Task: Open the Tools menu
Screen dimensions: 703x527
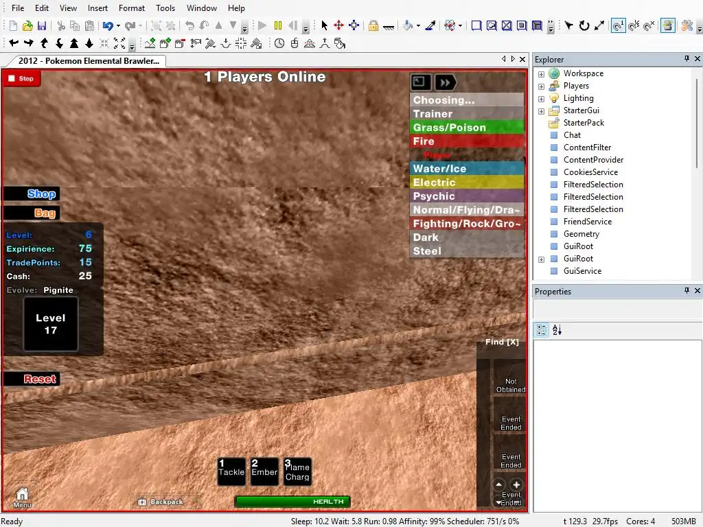Action: pos(165,8)
